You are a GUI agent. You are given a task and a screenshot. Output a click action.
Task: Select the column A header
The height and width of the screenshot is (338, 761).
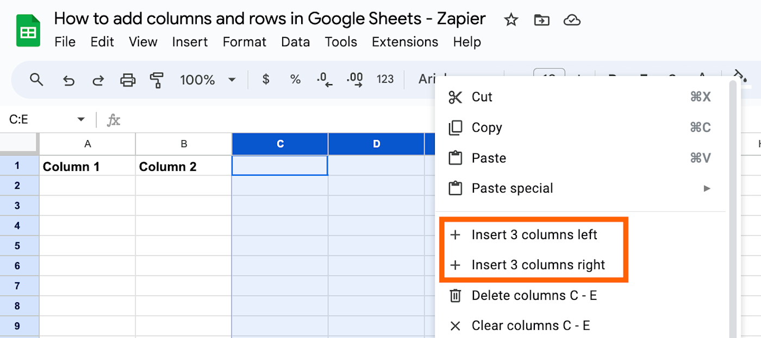point(87,144)
